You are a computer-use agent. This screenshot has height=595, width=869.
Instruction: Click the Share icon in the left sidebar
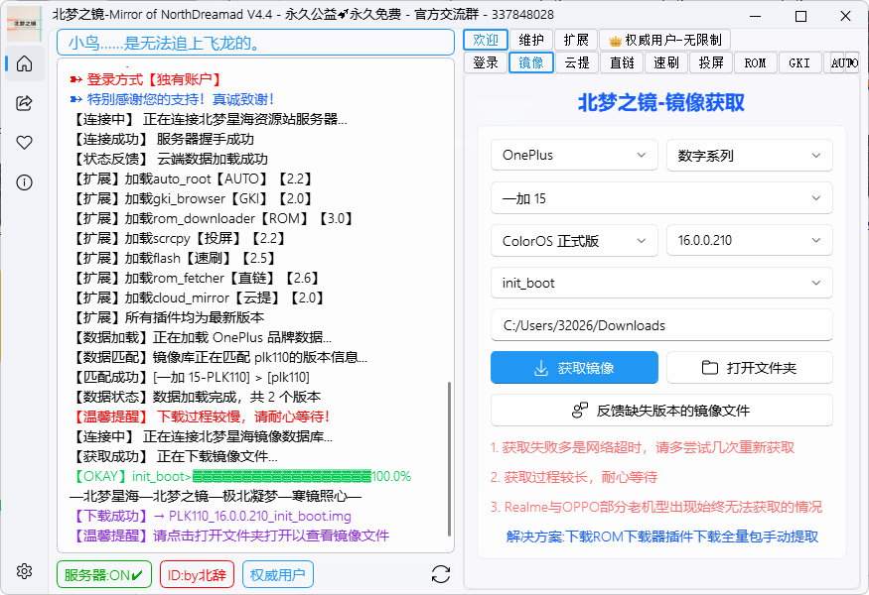tap(23, 102)
